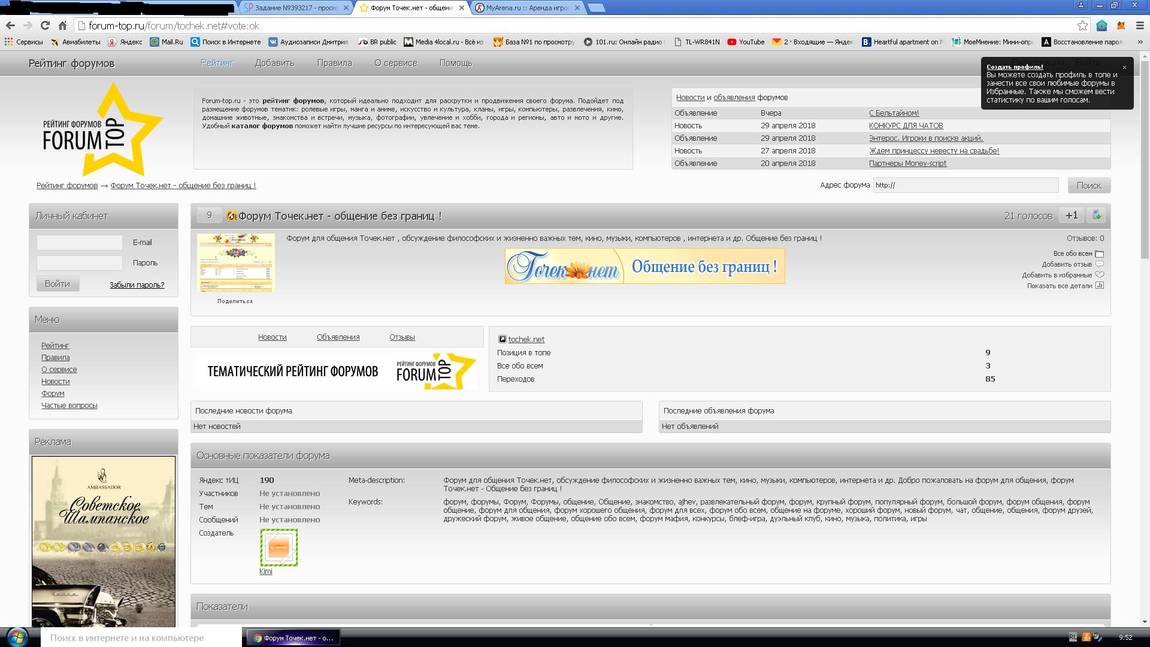1150x647 pixels.
Task: Open the Партнеры Money-script link
Action: click(x=907, y=164)
